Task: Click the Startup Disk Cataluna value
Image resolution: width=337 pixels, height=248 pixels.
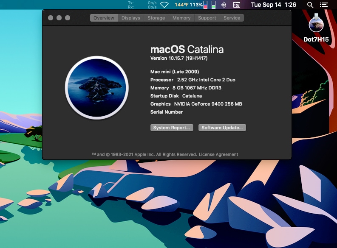Action: (192, 96)
